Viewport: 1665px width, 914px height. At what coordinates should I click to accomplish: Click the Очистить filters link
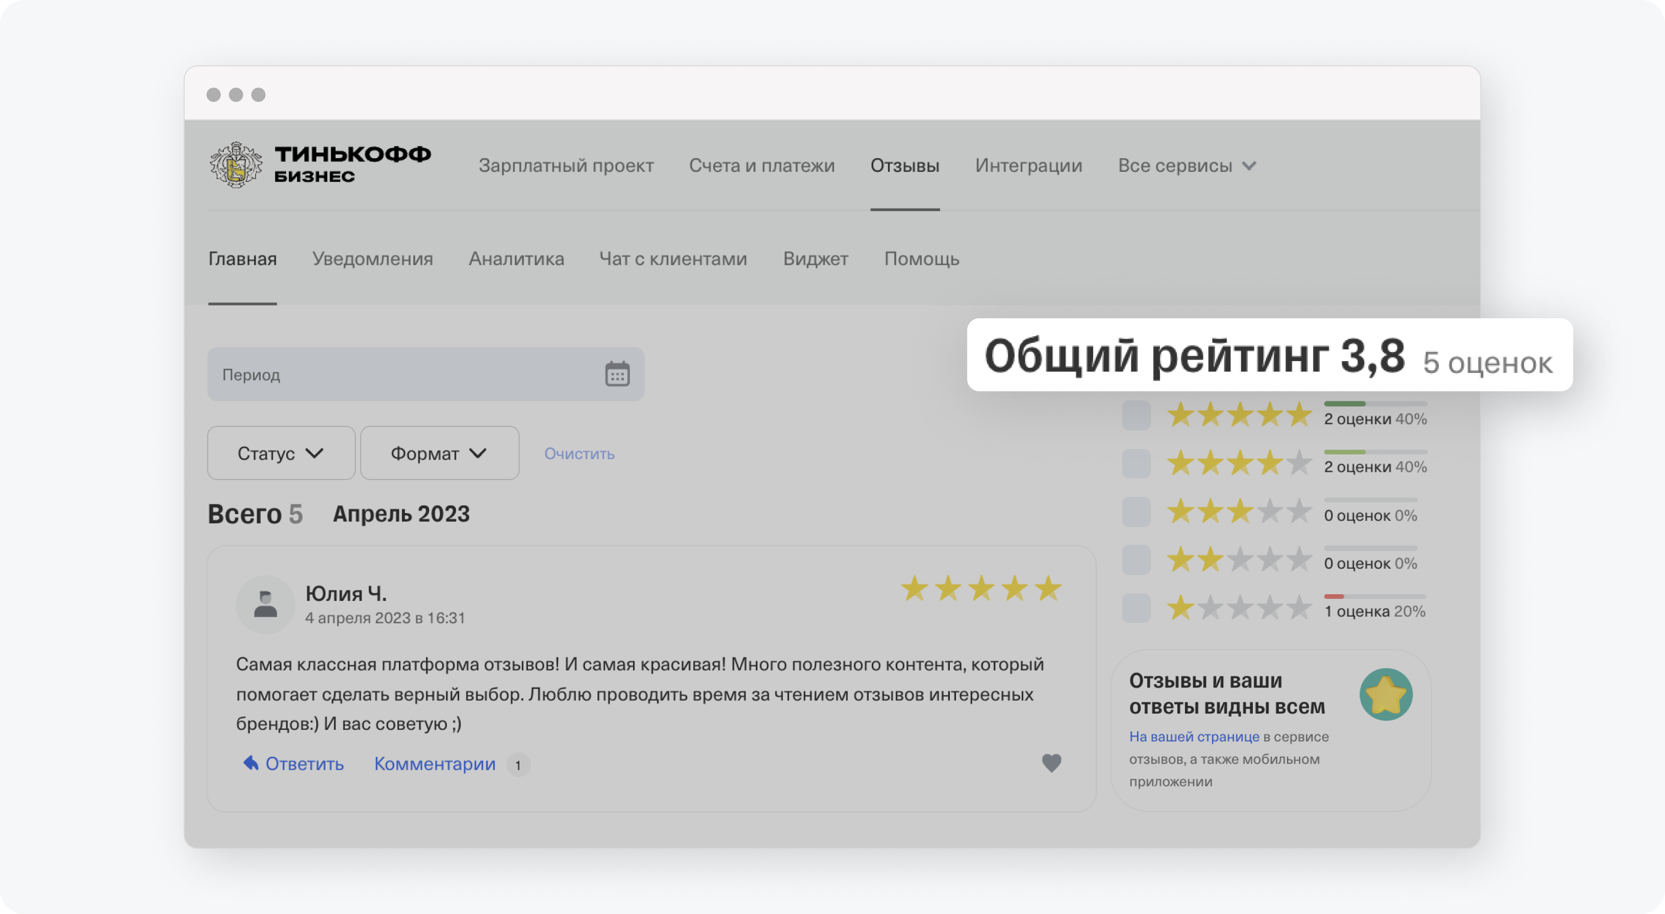pyautogui.click(x=579, y=453)
